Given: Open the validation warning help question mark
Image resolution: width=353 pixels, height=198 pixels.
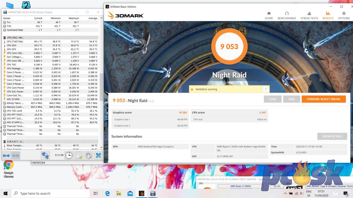Looking at the screenshot, I should (266, 89).
